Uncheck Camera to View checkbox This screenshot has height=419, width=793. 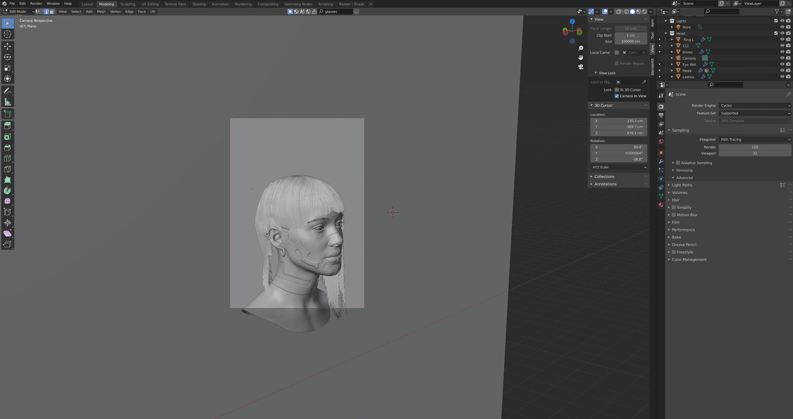point(617,96)
